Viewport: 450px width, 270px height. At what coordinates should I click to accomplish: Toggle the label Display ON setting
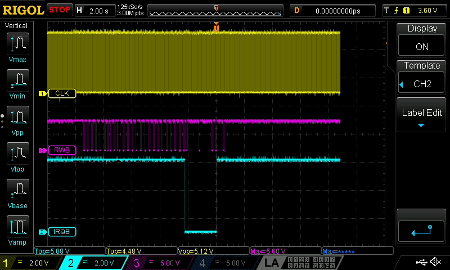click(x=422, y=39)
